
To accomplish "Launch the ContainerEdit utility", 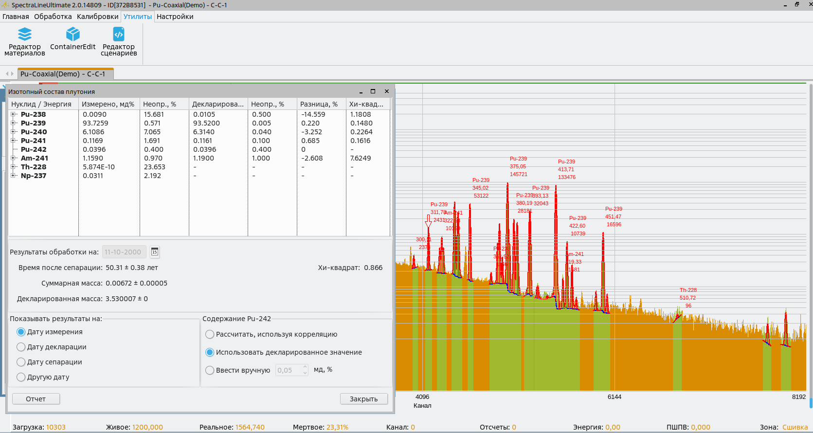I will tap(72, 39).
